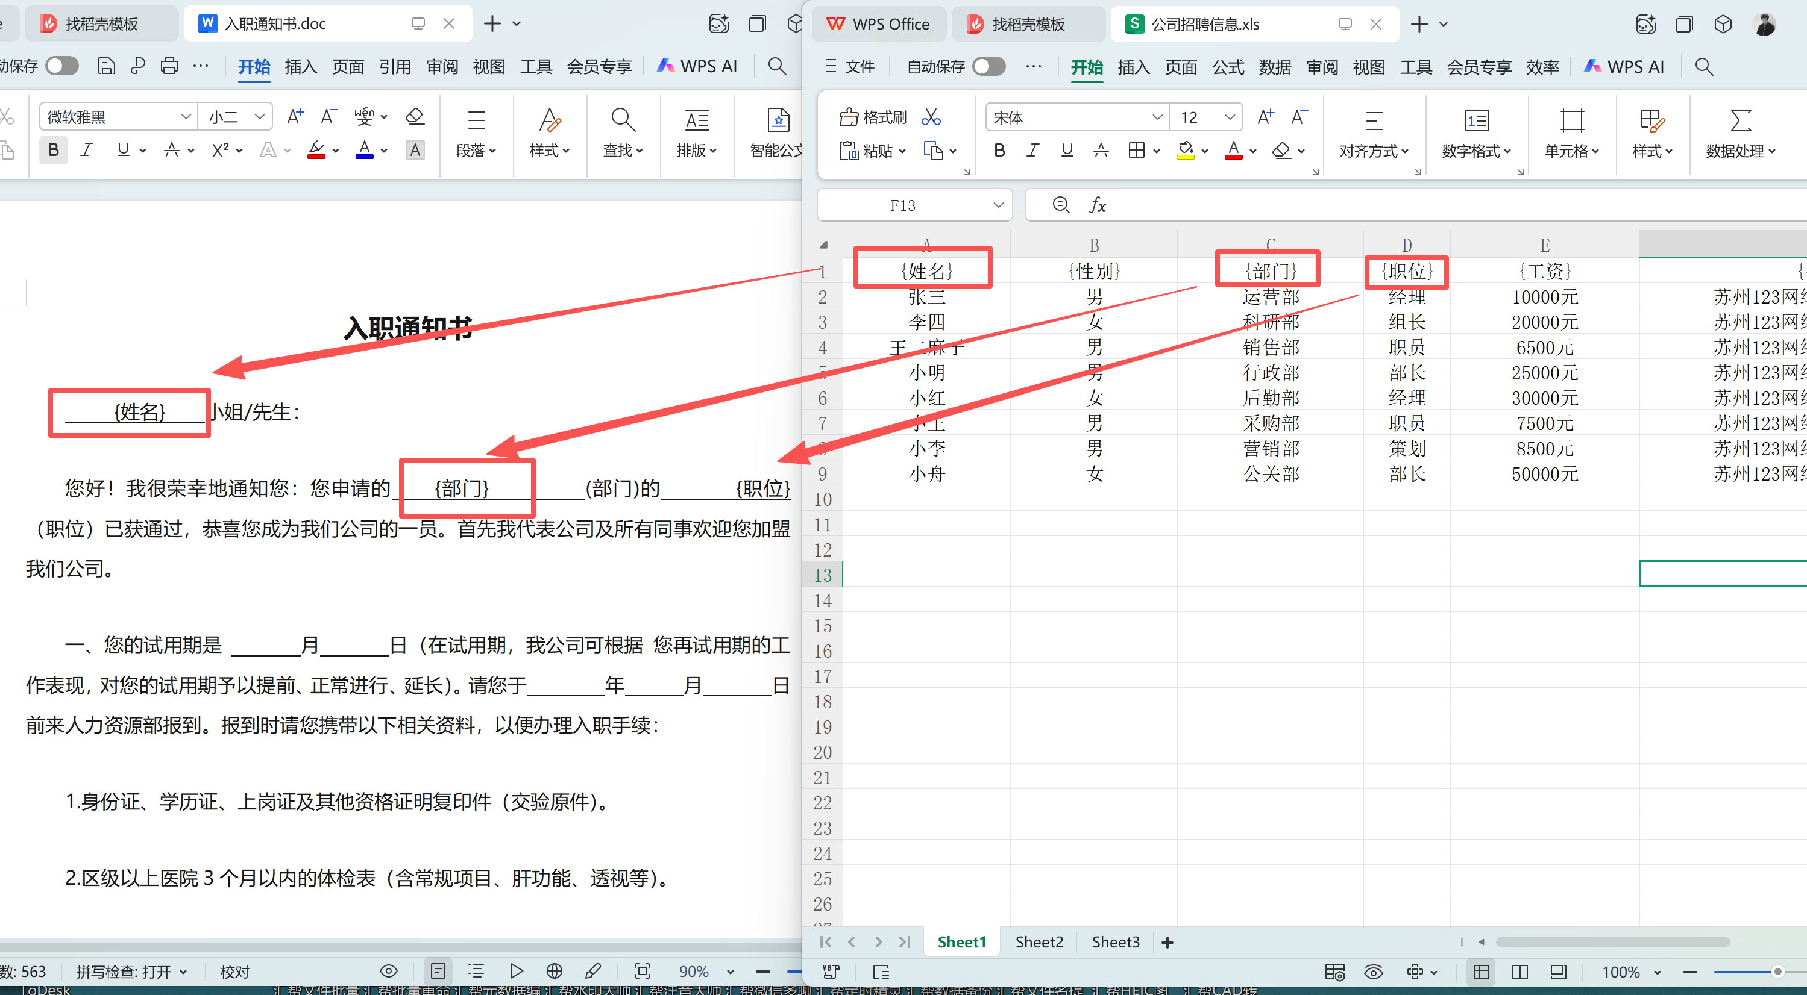
Task: Click WPS AI button in Writer
Action: 697,66
